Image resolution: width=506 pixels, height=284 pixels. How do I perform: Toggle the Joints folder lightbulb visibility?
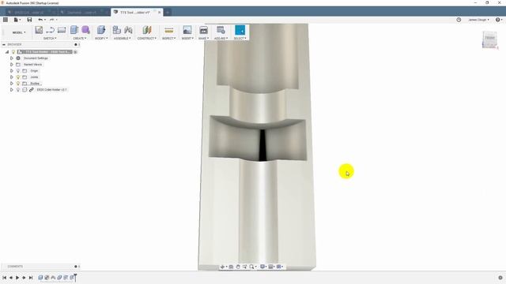point(18,77)
